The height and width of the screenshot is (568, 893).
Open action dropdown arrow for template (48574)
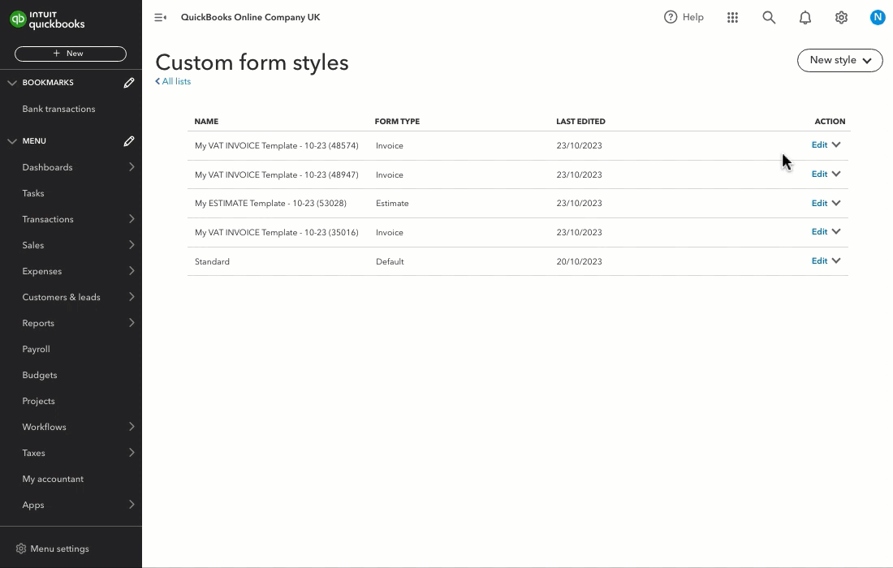coord(836,144)
